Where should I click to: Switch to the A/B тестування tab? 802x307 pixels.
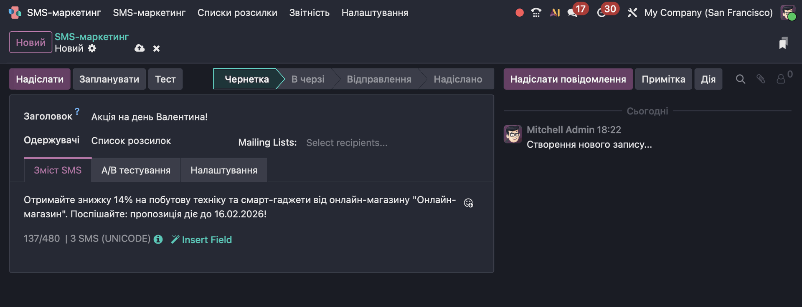coord(136,170)
